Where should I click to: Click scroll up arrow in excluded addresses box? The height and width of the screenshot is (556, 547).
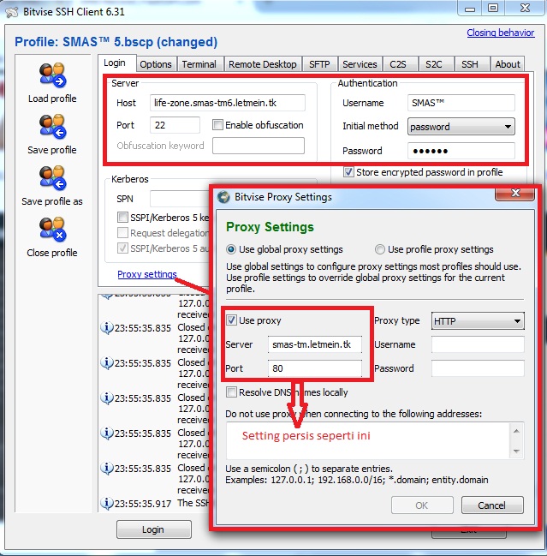pos(516,431)
